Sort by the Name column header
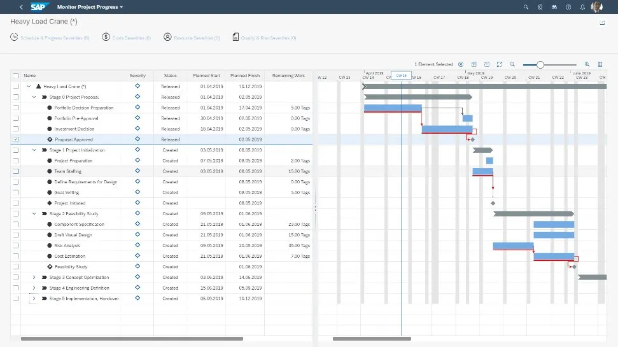 point(71,75)
